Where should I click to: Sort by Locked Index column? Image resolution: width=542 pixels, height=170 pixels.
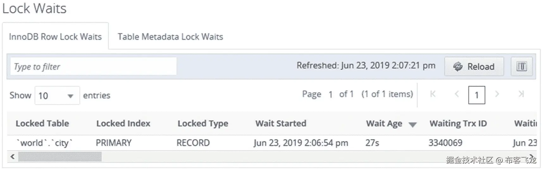click(x=123, y=123)
